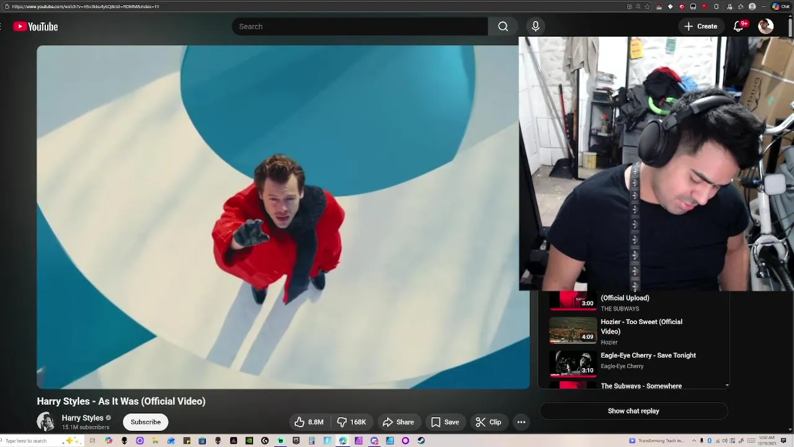
Task: Open the Transforming Trash taskbar media item
Action: tap(656, 441)
